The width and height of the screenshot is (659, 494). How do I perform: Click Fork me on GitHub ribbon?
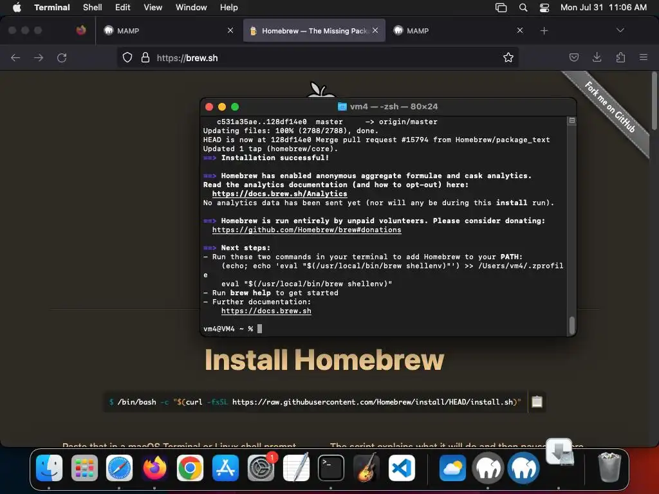pos(609,107)
